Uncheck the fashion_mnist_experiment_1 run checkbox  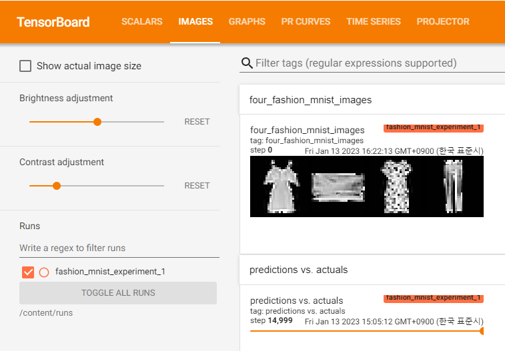click(28, 272)
